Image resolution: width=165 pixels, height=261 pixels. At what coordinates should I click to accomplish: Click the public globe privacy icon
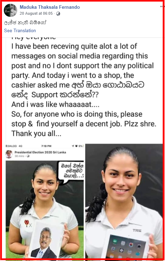pos(58,14)
